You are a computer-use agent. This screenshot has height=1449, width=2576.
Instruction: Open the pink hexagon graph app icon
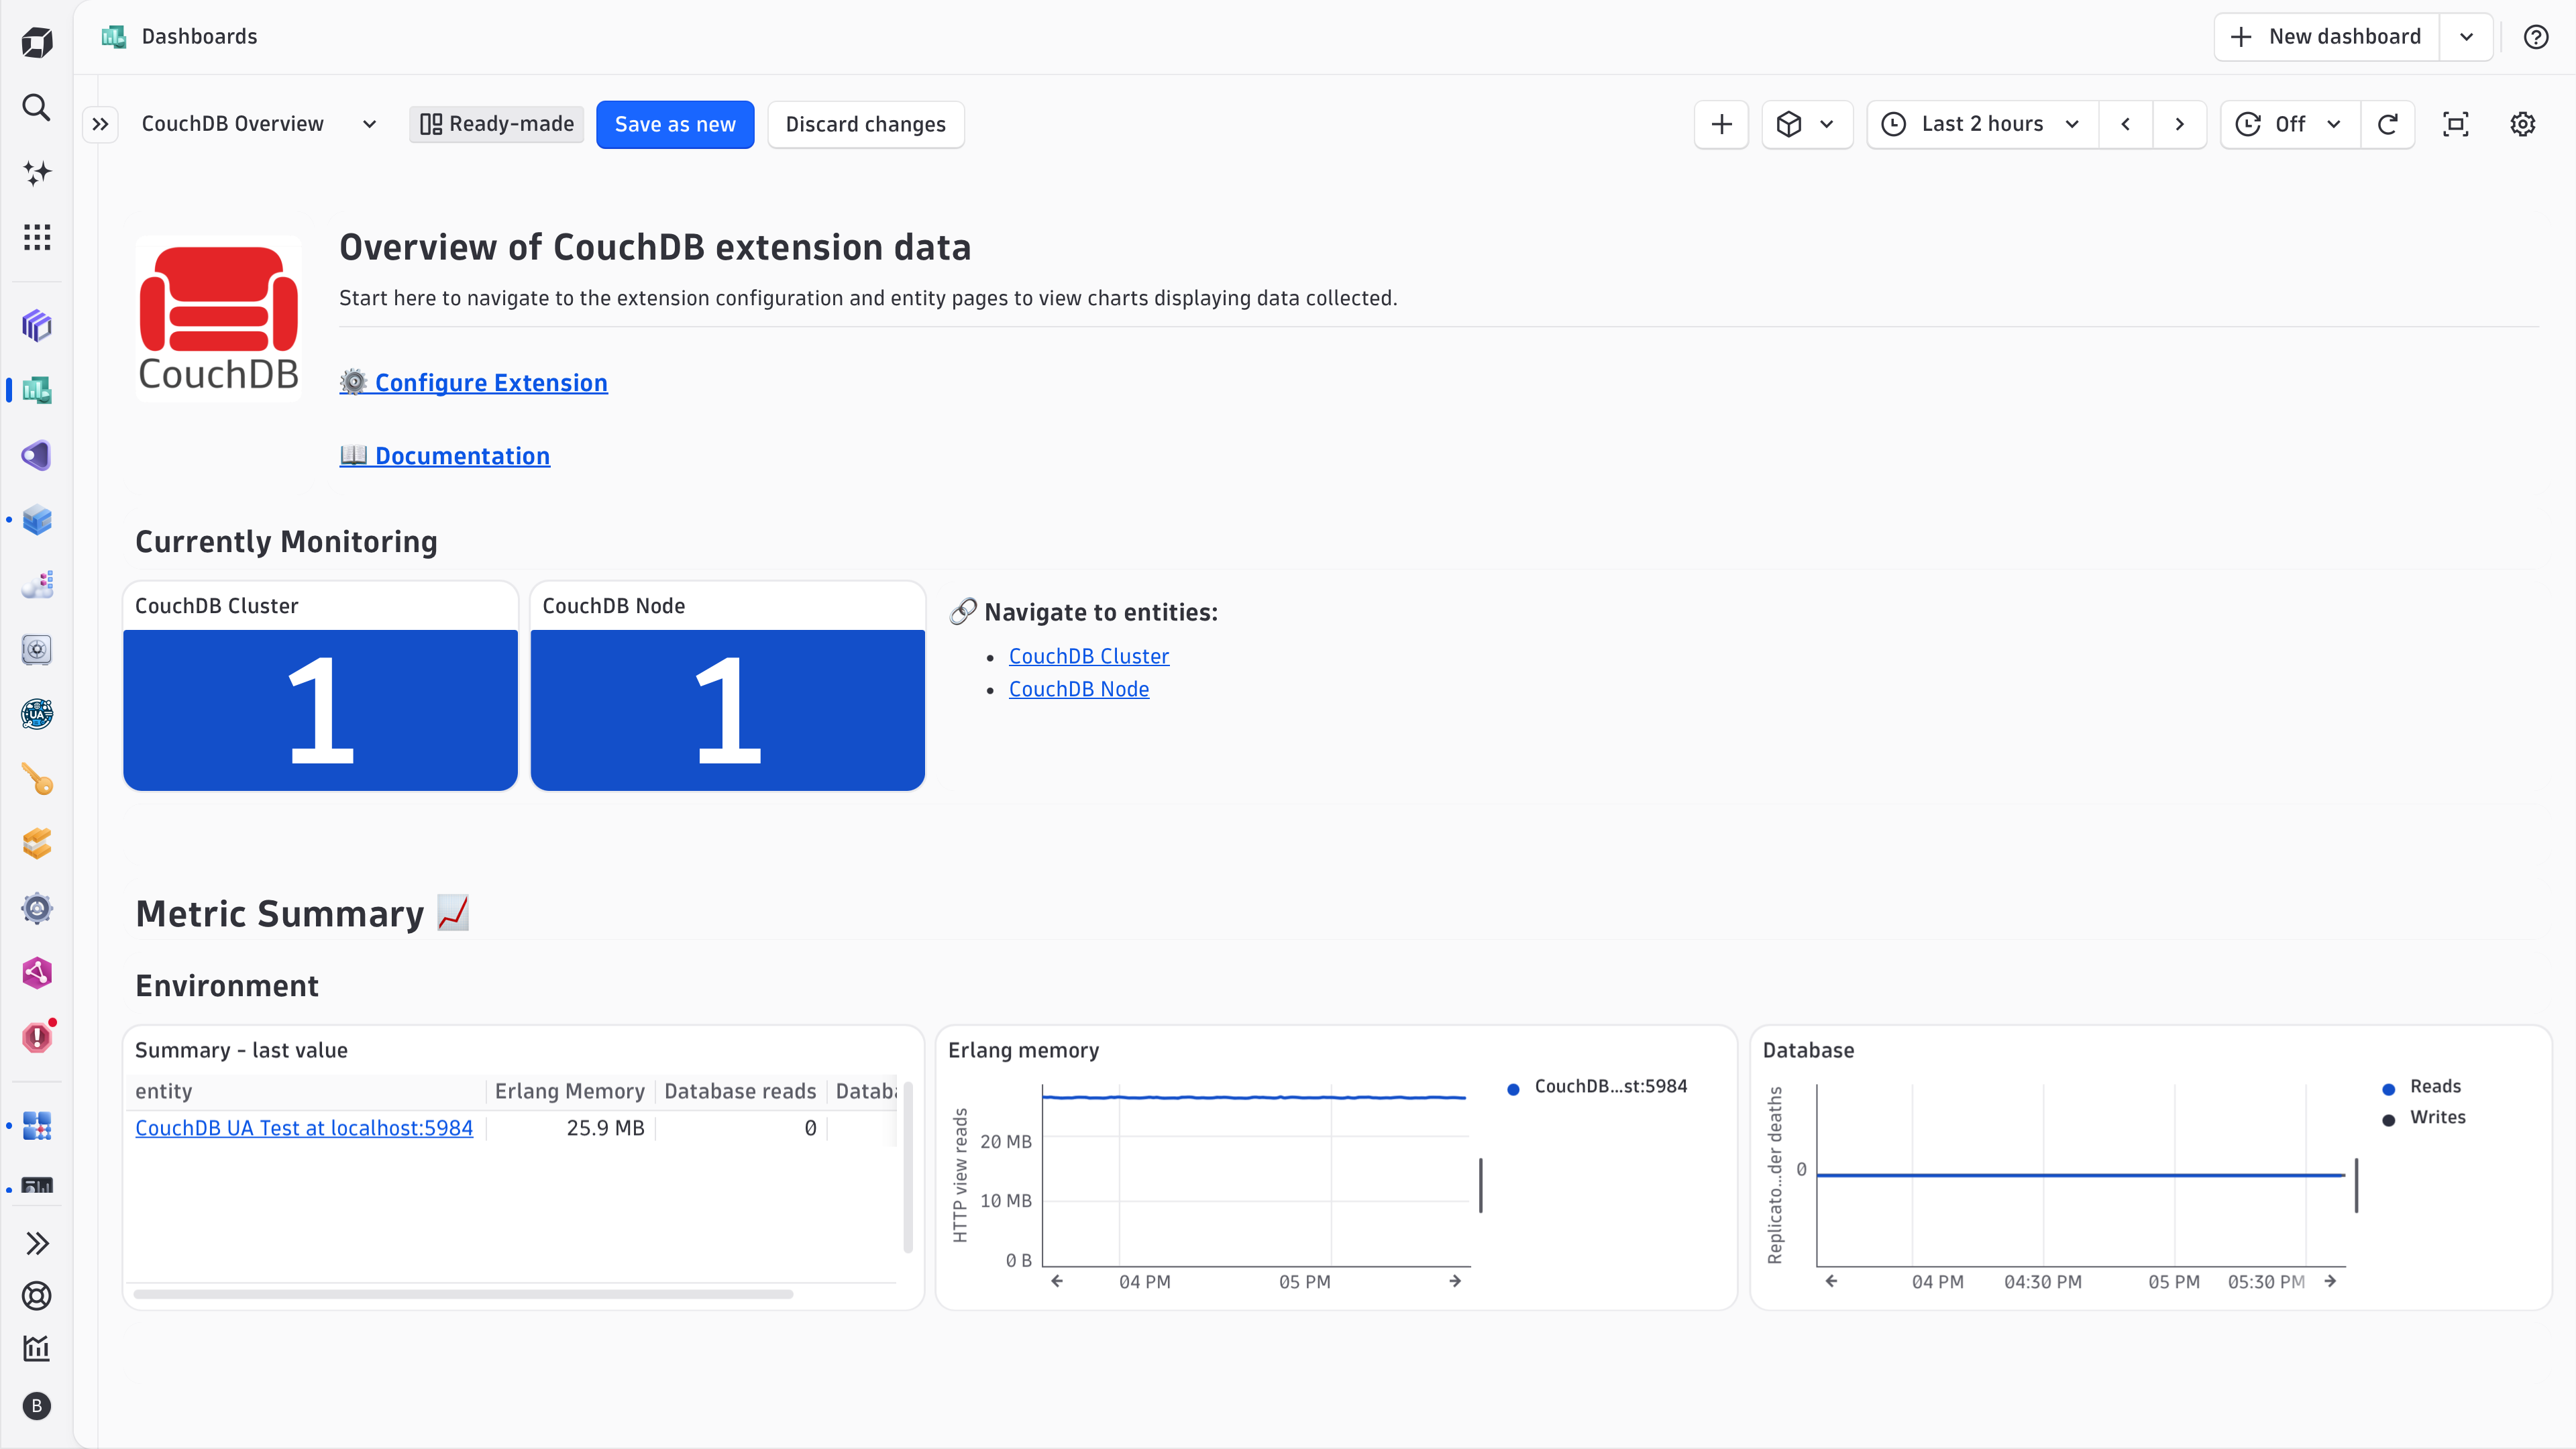tap(37, 973)
